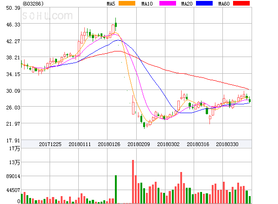Click the 20180330 date label
278x204 pixels.
coord(227,144)
